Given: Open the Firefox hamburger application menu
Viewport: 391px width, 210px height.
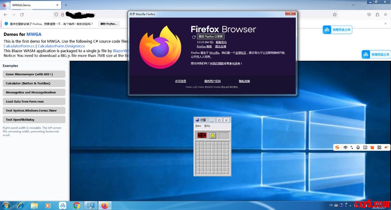Looking at the screenshot, I should pyautogui.click(x=385, y=14).
